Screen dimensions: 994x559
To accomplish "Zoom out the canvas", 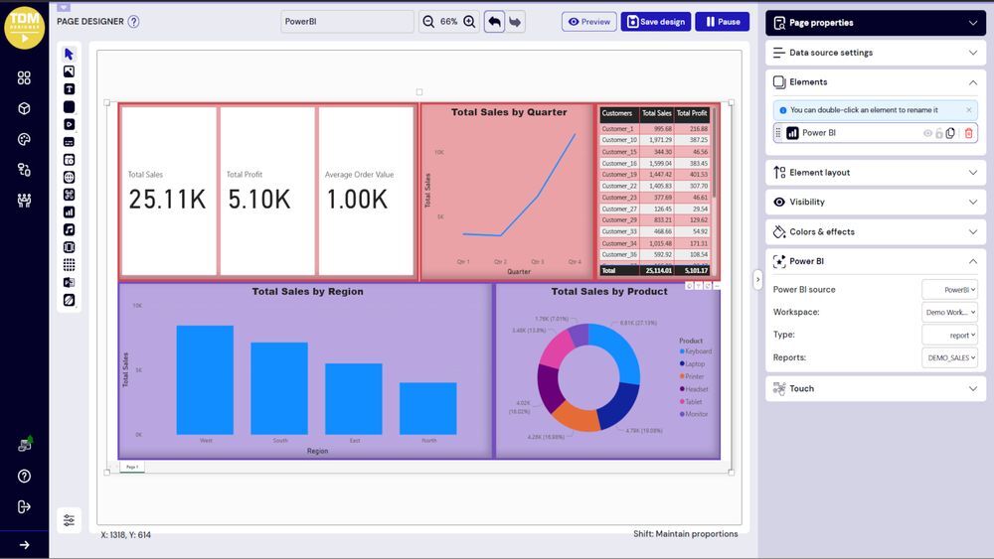I will 428,22.
